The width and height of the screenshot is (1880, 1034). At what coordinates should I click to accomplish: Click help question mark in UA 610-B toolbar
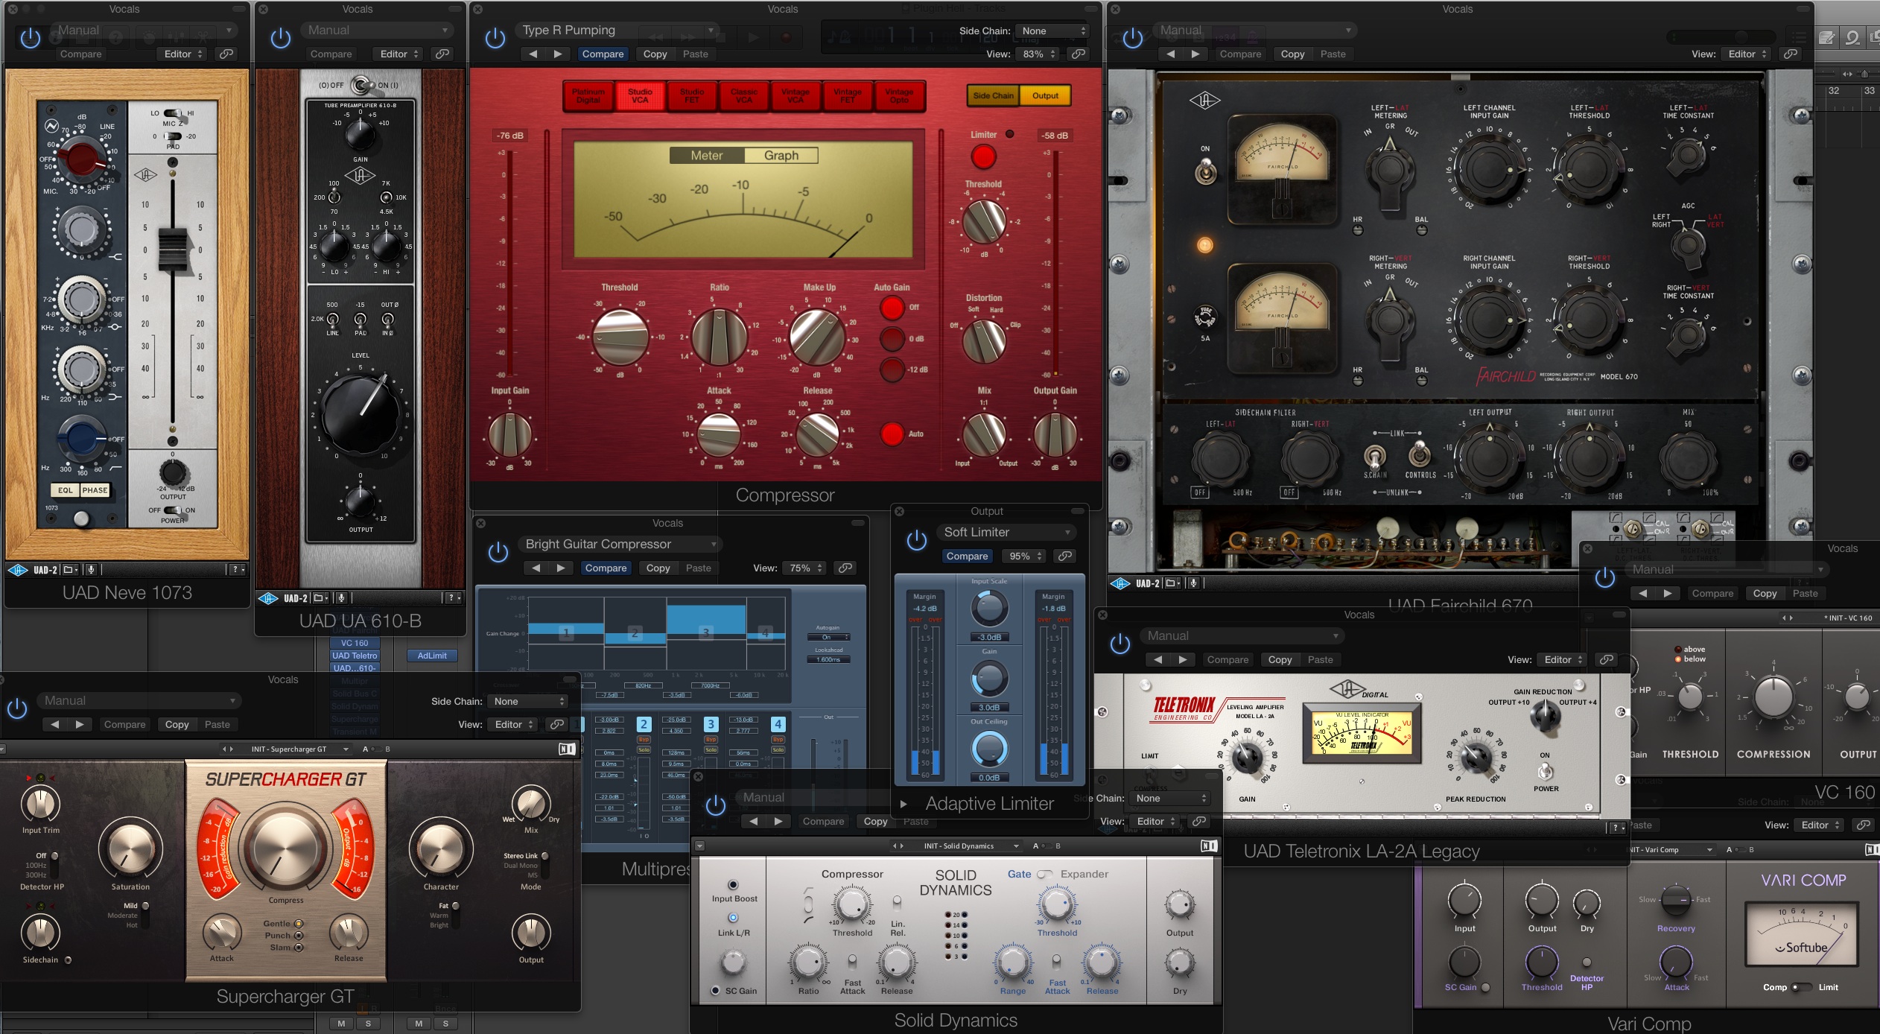[x=453, y=598]
